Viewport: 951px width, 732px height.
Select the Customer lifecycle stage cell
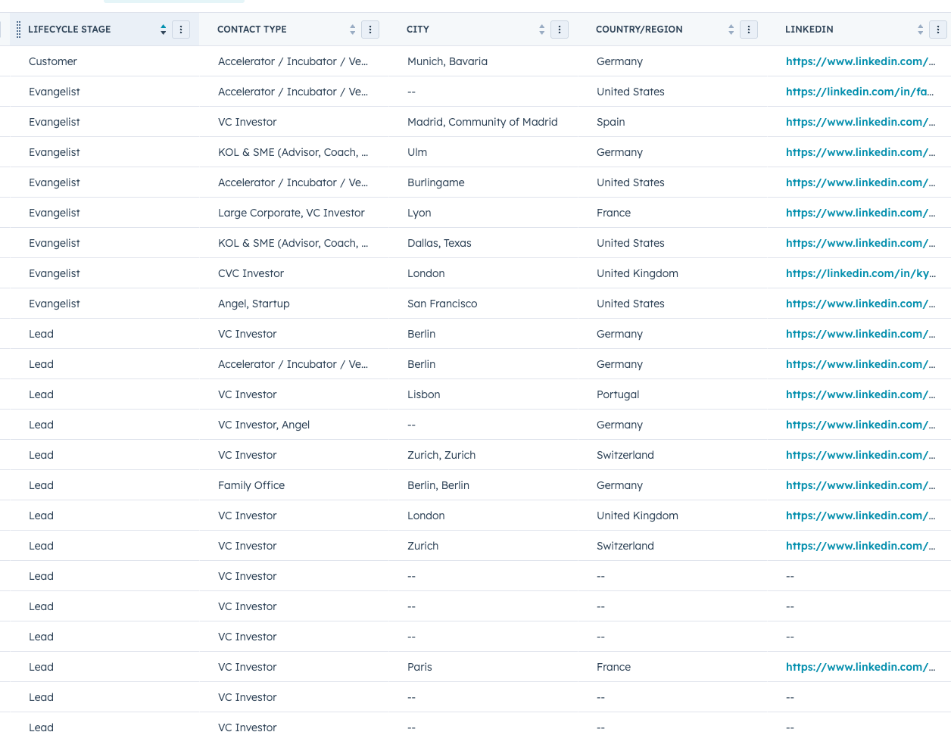coord(53,61)
